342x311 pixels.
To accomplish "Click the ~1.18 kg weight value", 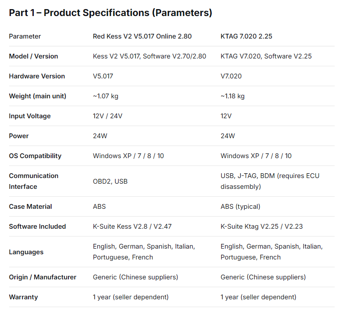I will [x=232, y=96].
